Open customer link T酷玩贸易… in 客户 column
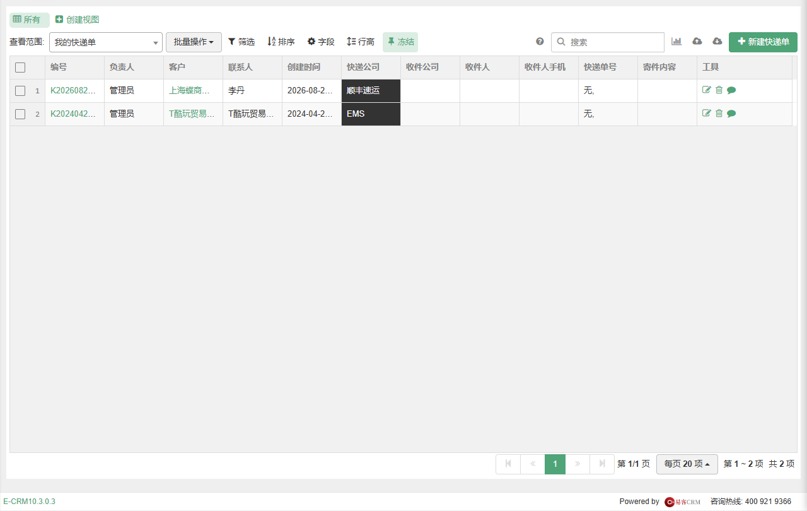 (192, 114)
